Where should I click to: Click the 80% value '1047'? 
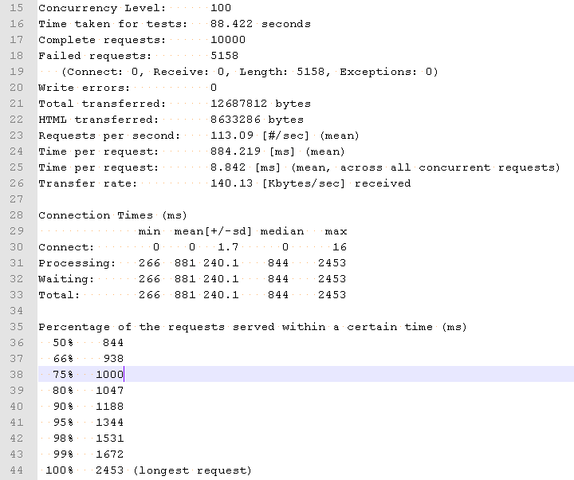pyautogui.click(x=109, y=391)
